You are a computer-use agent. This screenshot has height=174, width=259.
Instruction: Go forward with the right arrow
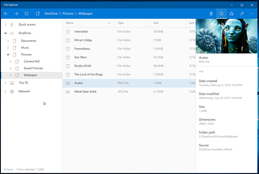point(16,13)
